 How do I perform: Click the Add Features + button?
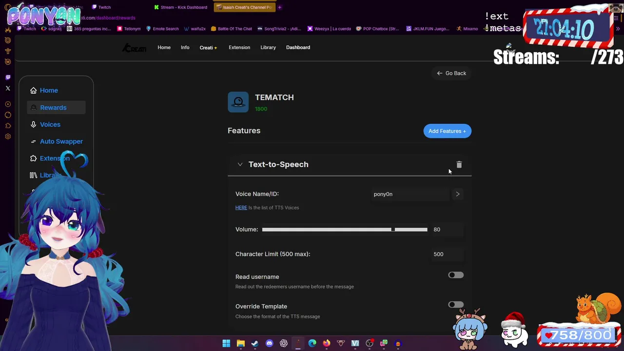click(x=447, y=131)
